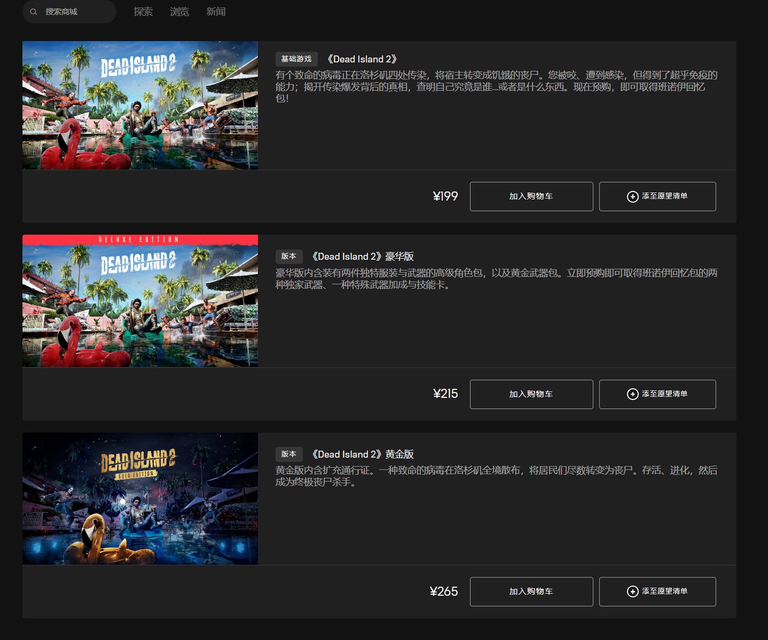Add the ¥199 base game to cart

pos(531,196)
